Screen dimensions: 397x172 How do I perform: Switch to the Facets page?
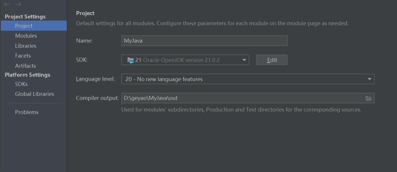pyautogui.click(x=23, y=56)
